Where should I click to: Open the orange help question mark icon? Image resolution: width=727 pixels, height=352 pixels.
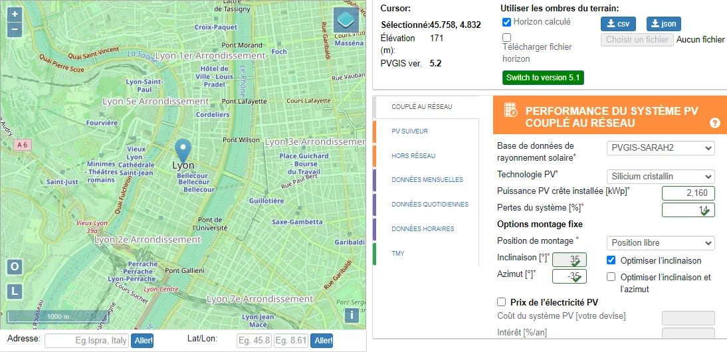point(714,124)
